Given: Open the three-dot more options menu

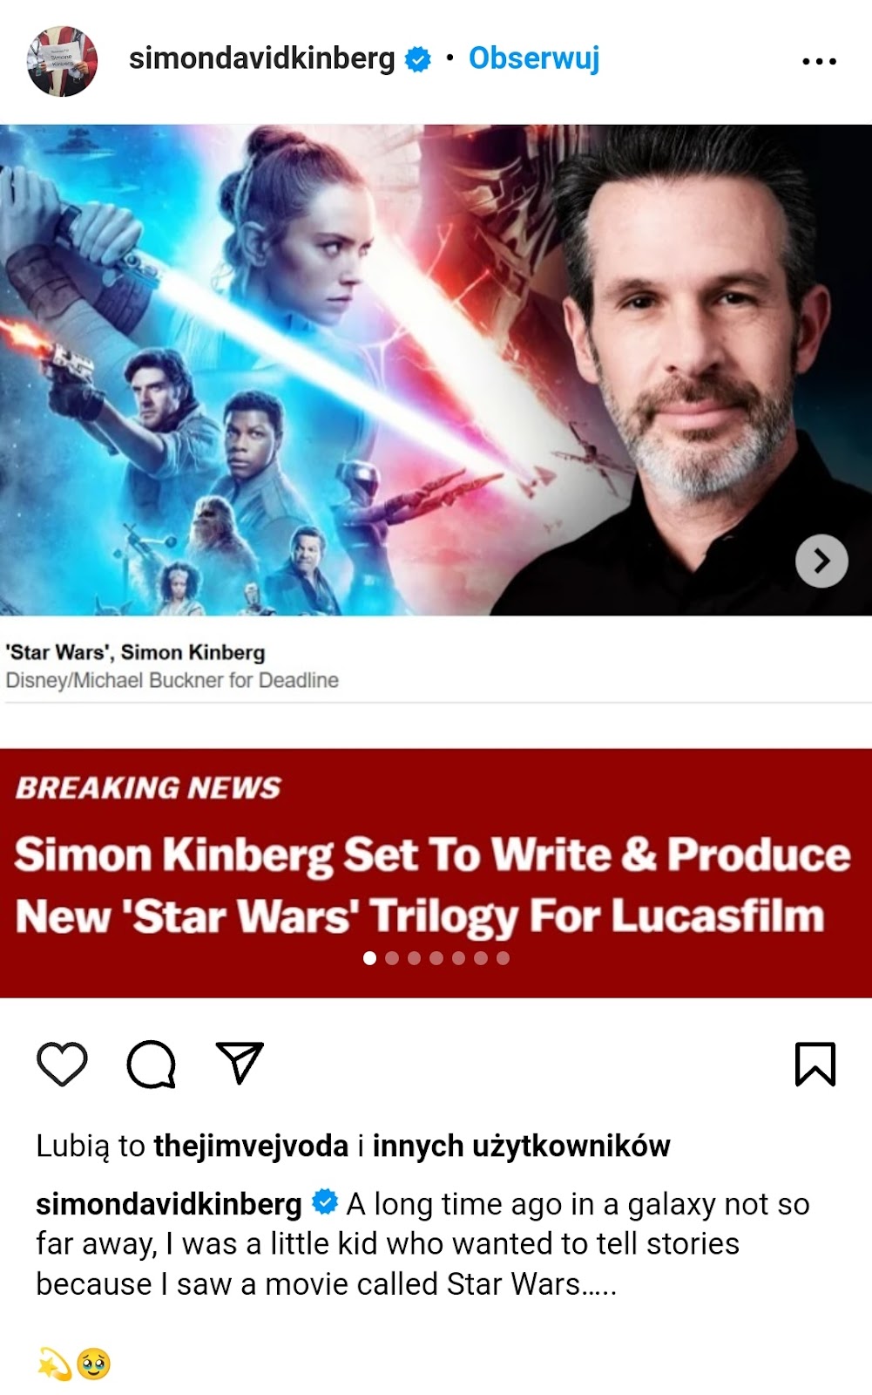Looking at the screenshot, I should [819, 61].
